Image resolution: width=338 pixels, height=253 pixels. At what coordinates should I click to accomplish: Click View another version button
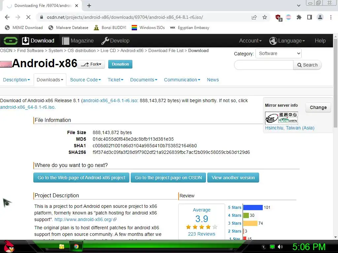click(233, 178)
